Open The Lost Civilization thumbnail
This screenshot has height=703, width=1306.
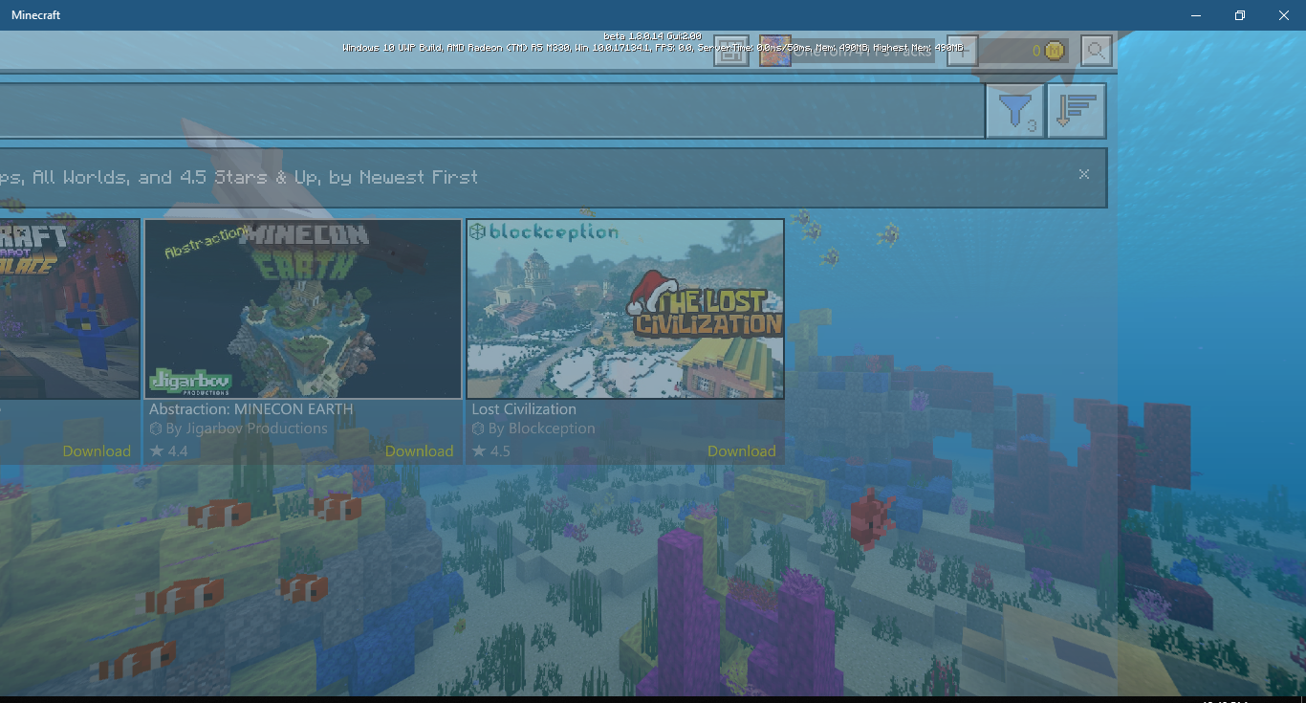tap(625, 309)
